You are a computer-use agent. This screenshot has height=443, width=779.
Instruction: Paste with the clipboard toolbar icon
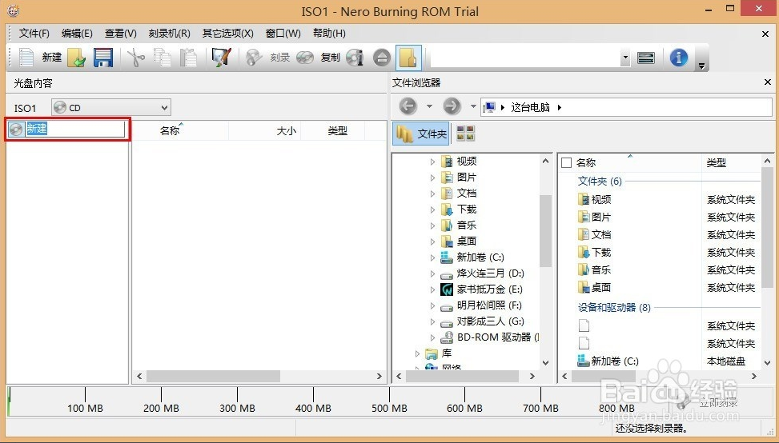coord(188,58)
